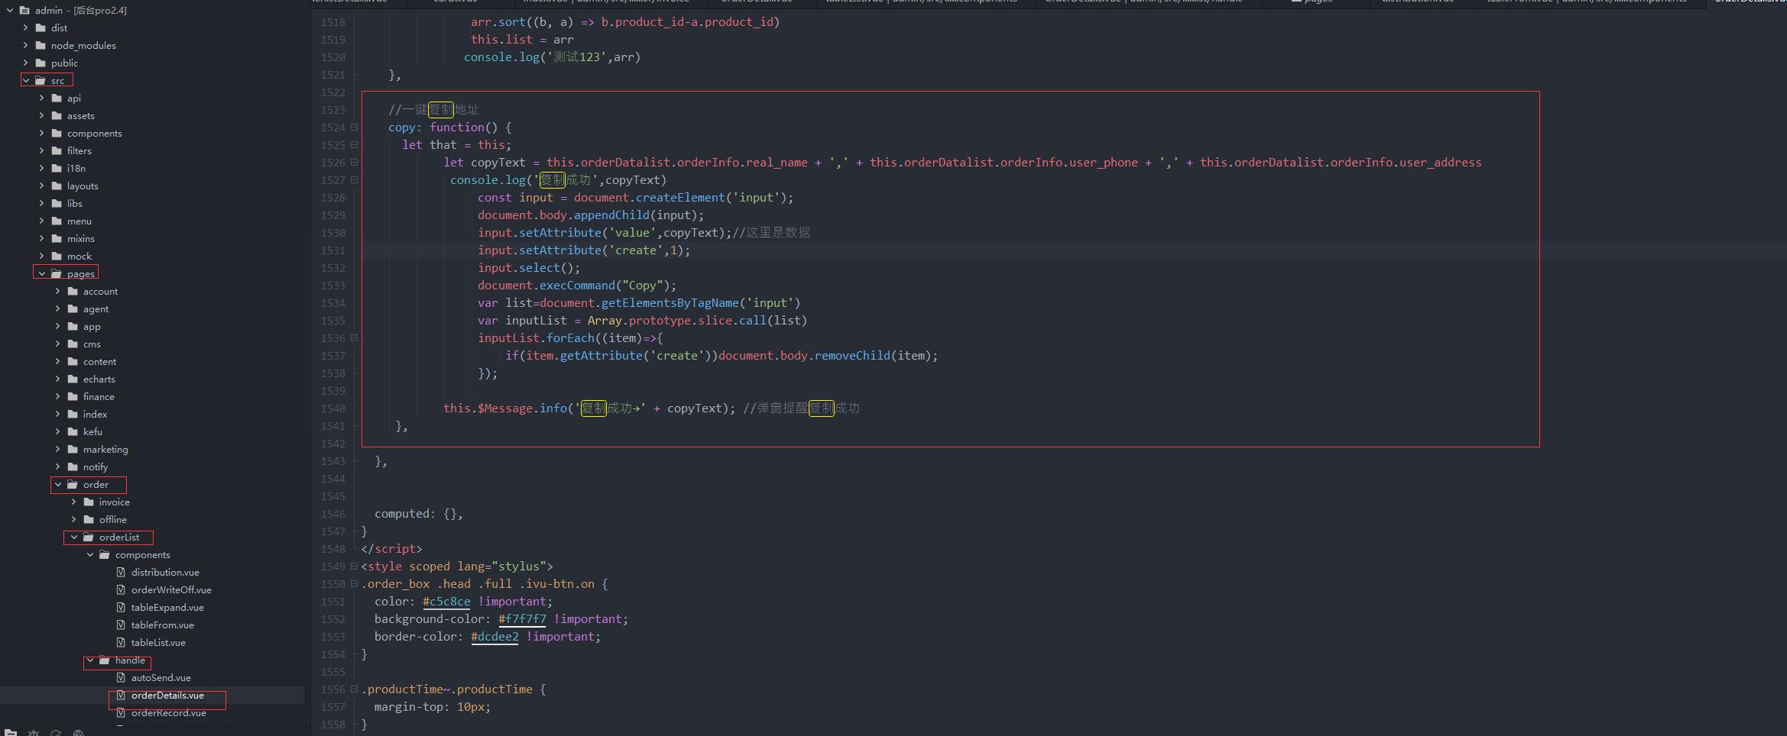Expand the top-level components folder chevron under src
Screen dimensions: 1787x736
click(x=42, y=133)
